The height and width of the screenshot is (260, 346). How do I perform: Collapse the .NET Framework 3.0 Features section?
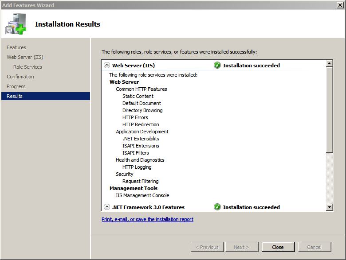(107, 207)
